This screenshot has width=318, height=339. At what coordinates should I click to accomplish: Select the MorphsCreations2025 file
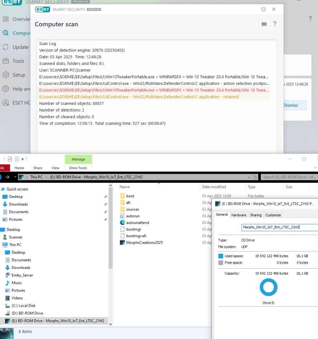(x=144, y=243)
